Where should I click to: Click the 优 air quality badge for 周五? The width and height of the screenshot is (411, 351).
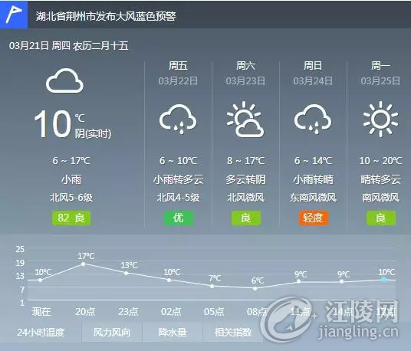[x=178, y=218]
